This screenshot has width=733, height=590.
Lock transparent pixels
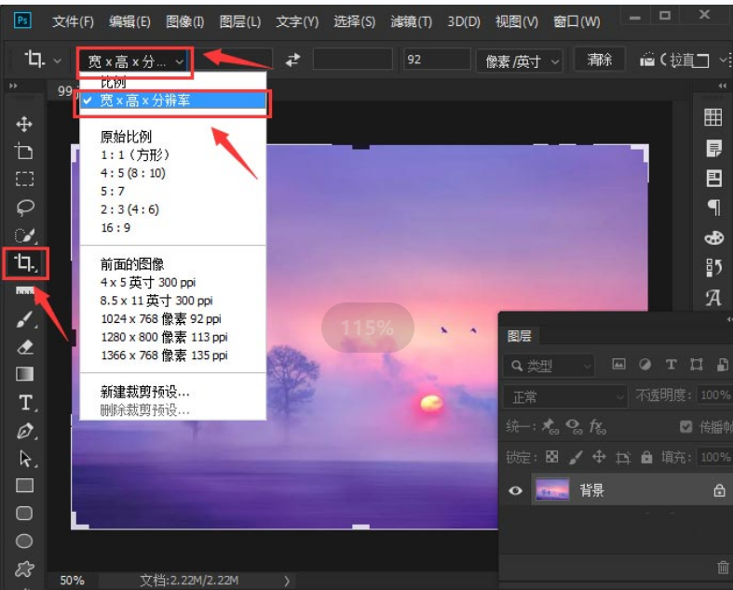pos(551,456)
